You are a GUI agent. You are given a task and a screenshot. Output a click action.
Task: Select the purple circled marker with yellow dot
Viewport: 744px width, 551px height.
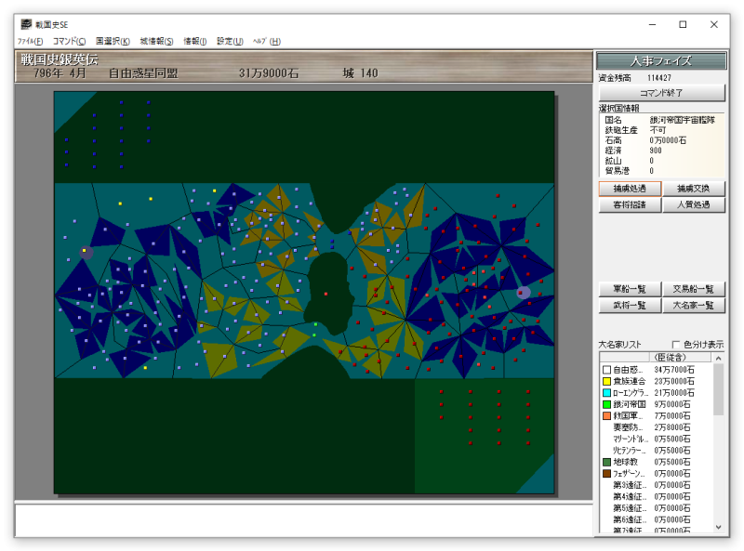click(x=86, y=252)
